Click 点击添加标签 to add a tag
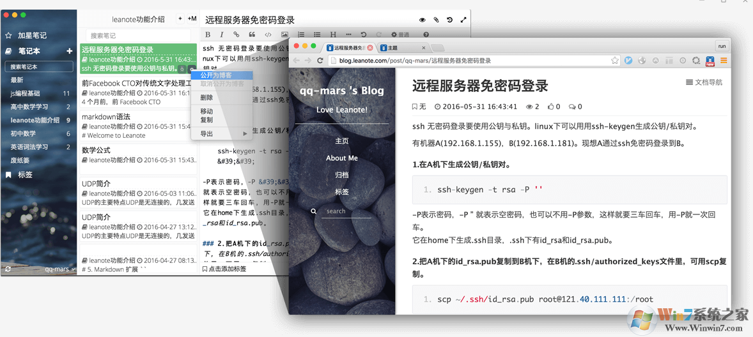 click(x=224, y=269)
